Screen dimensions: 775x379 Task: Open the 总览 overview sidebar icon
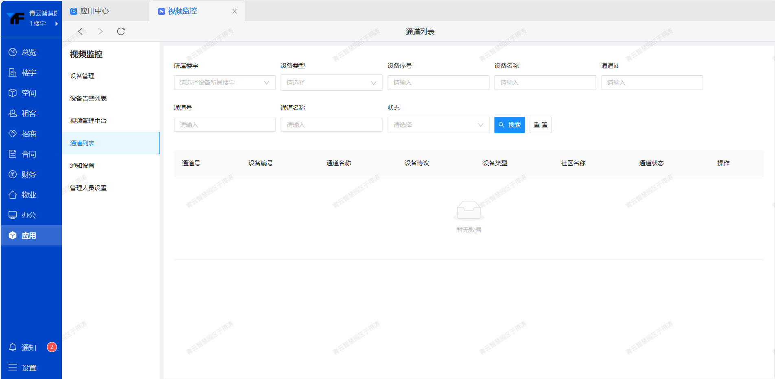click(x=13, y=52)
